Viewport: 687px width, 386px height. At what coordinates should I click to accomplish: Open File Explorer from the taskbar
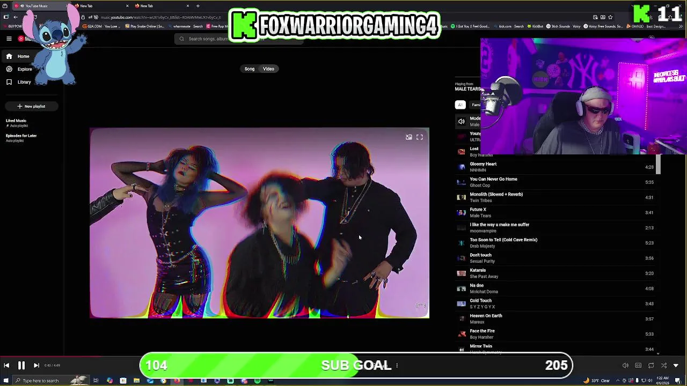coord(136,381)
